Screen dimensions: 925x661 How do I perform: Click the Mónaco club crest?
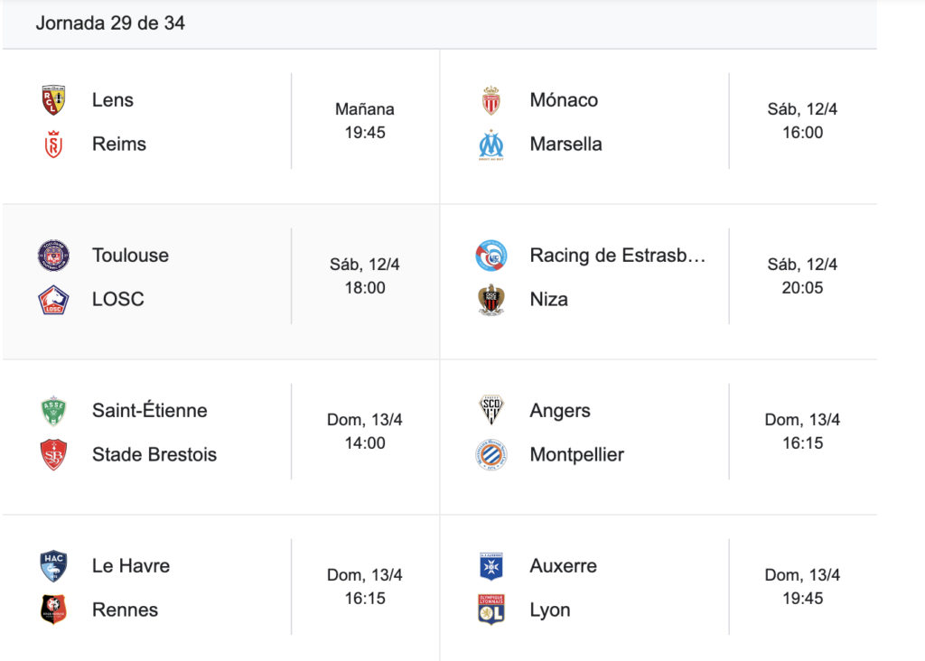491,99
